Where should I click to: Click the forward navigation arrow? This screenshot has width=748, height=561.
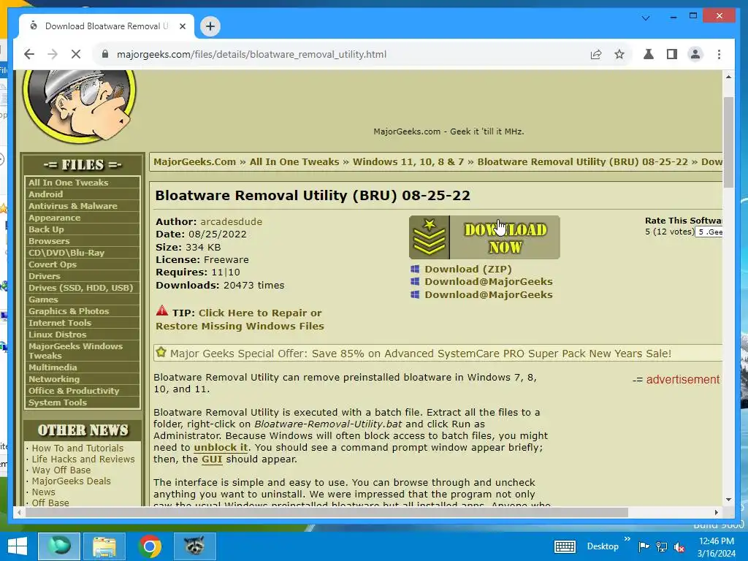(53, 54)
